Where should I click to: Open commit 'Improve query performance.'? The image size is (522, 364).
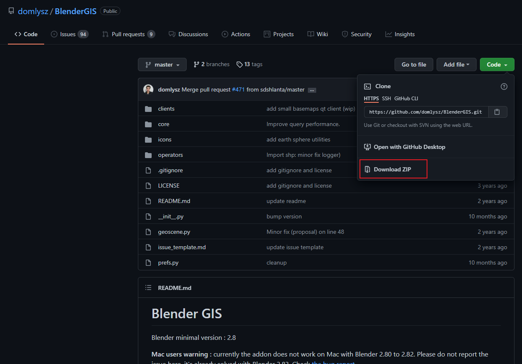coord(303,124)
